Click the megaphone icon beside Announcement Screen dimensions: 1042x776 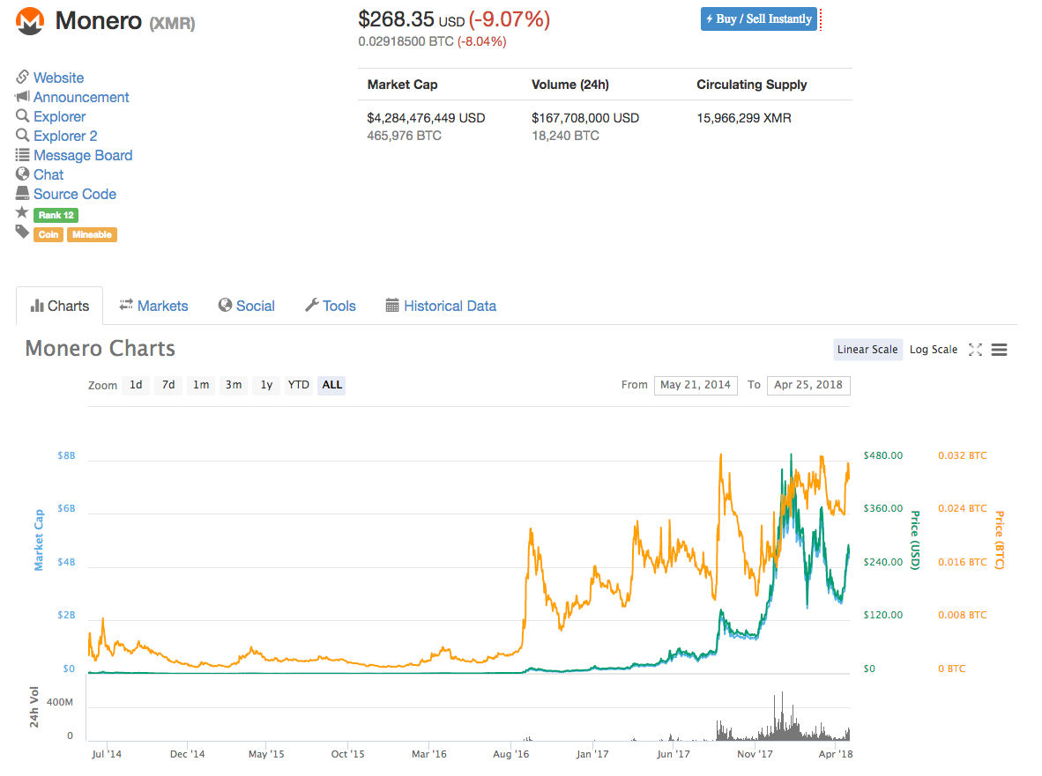click(x=23, y=97)
